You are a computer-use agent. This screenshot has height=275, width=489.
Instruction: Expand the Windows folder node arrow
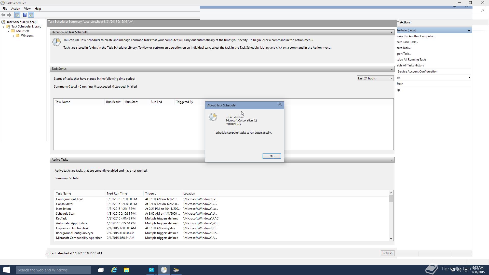click(13, 36)
